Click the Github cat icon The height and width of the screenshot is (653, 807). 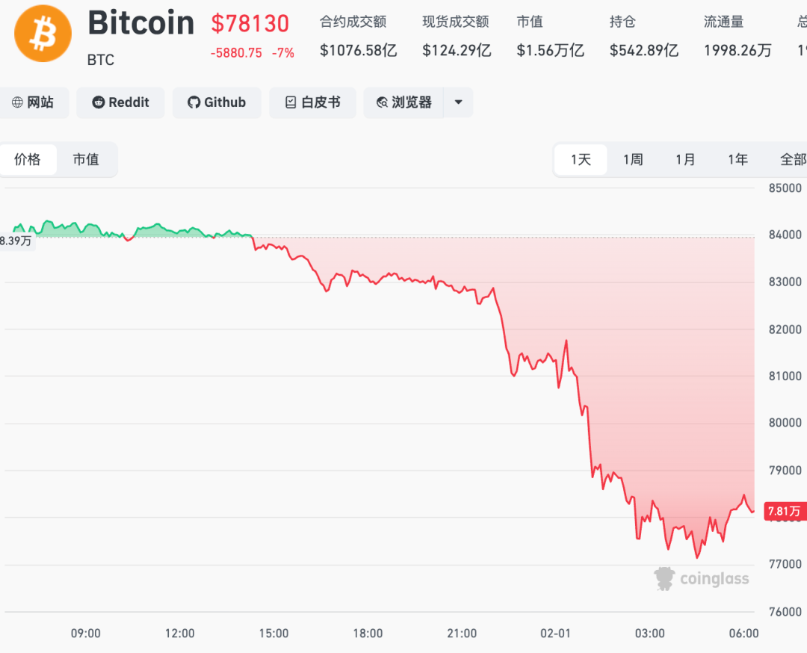(194, 102)
